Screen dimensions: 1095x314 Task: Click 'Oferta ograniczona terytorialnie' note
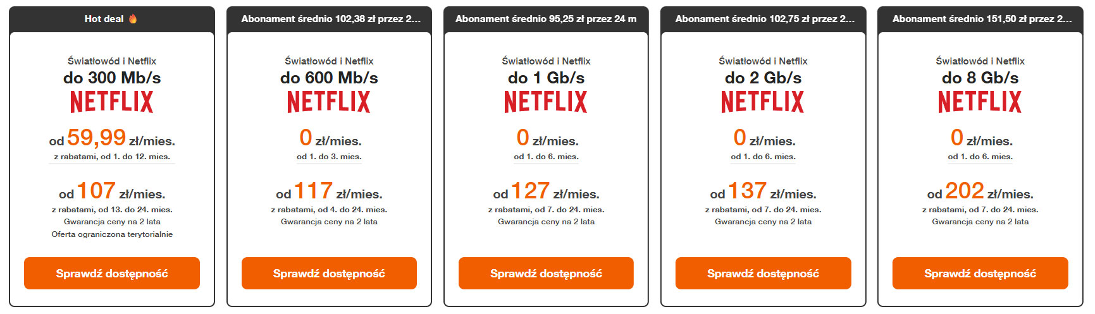tap(112, 234)
